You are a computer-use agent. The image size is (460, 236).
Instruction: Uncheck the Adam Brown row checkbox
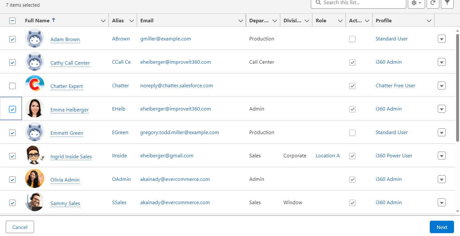[x=12, y=39]
